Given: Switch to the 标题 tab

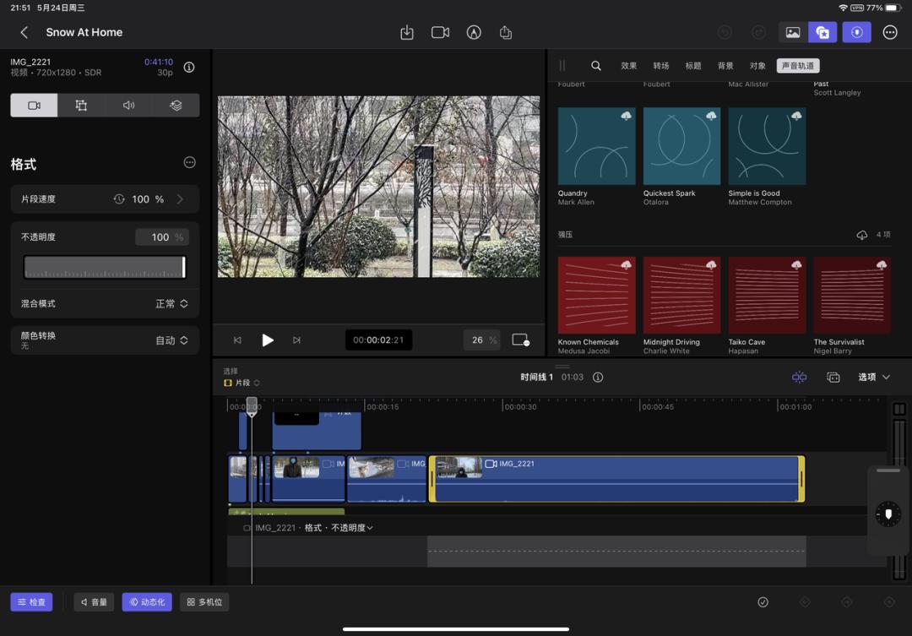Looking at the screenshot, I should pos(692,66).
